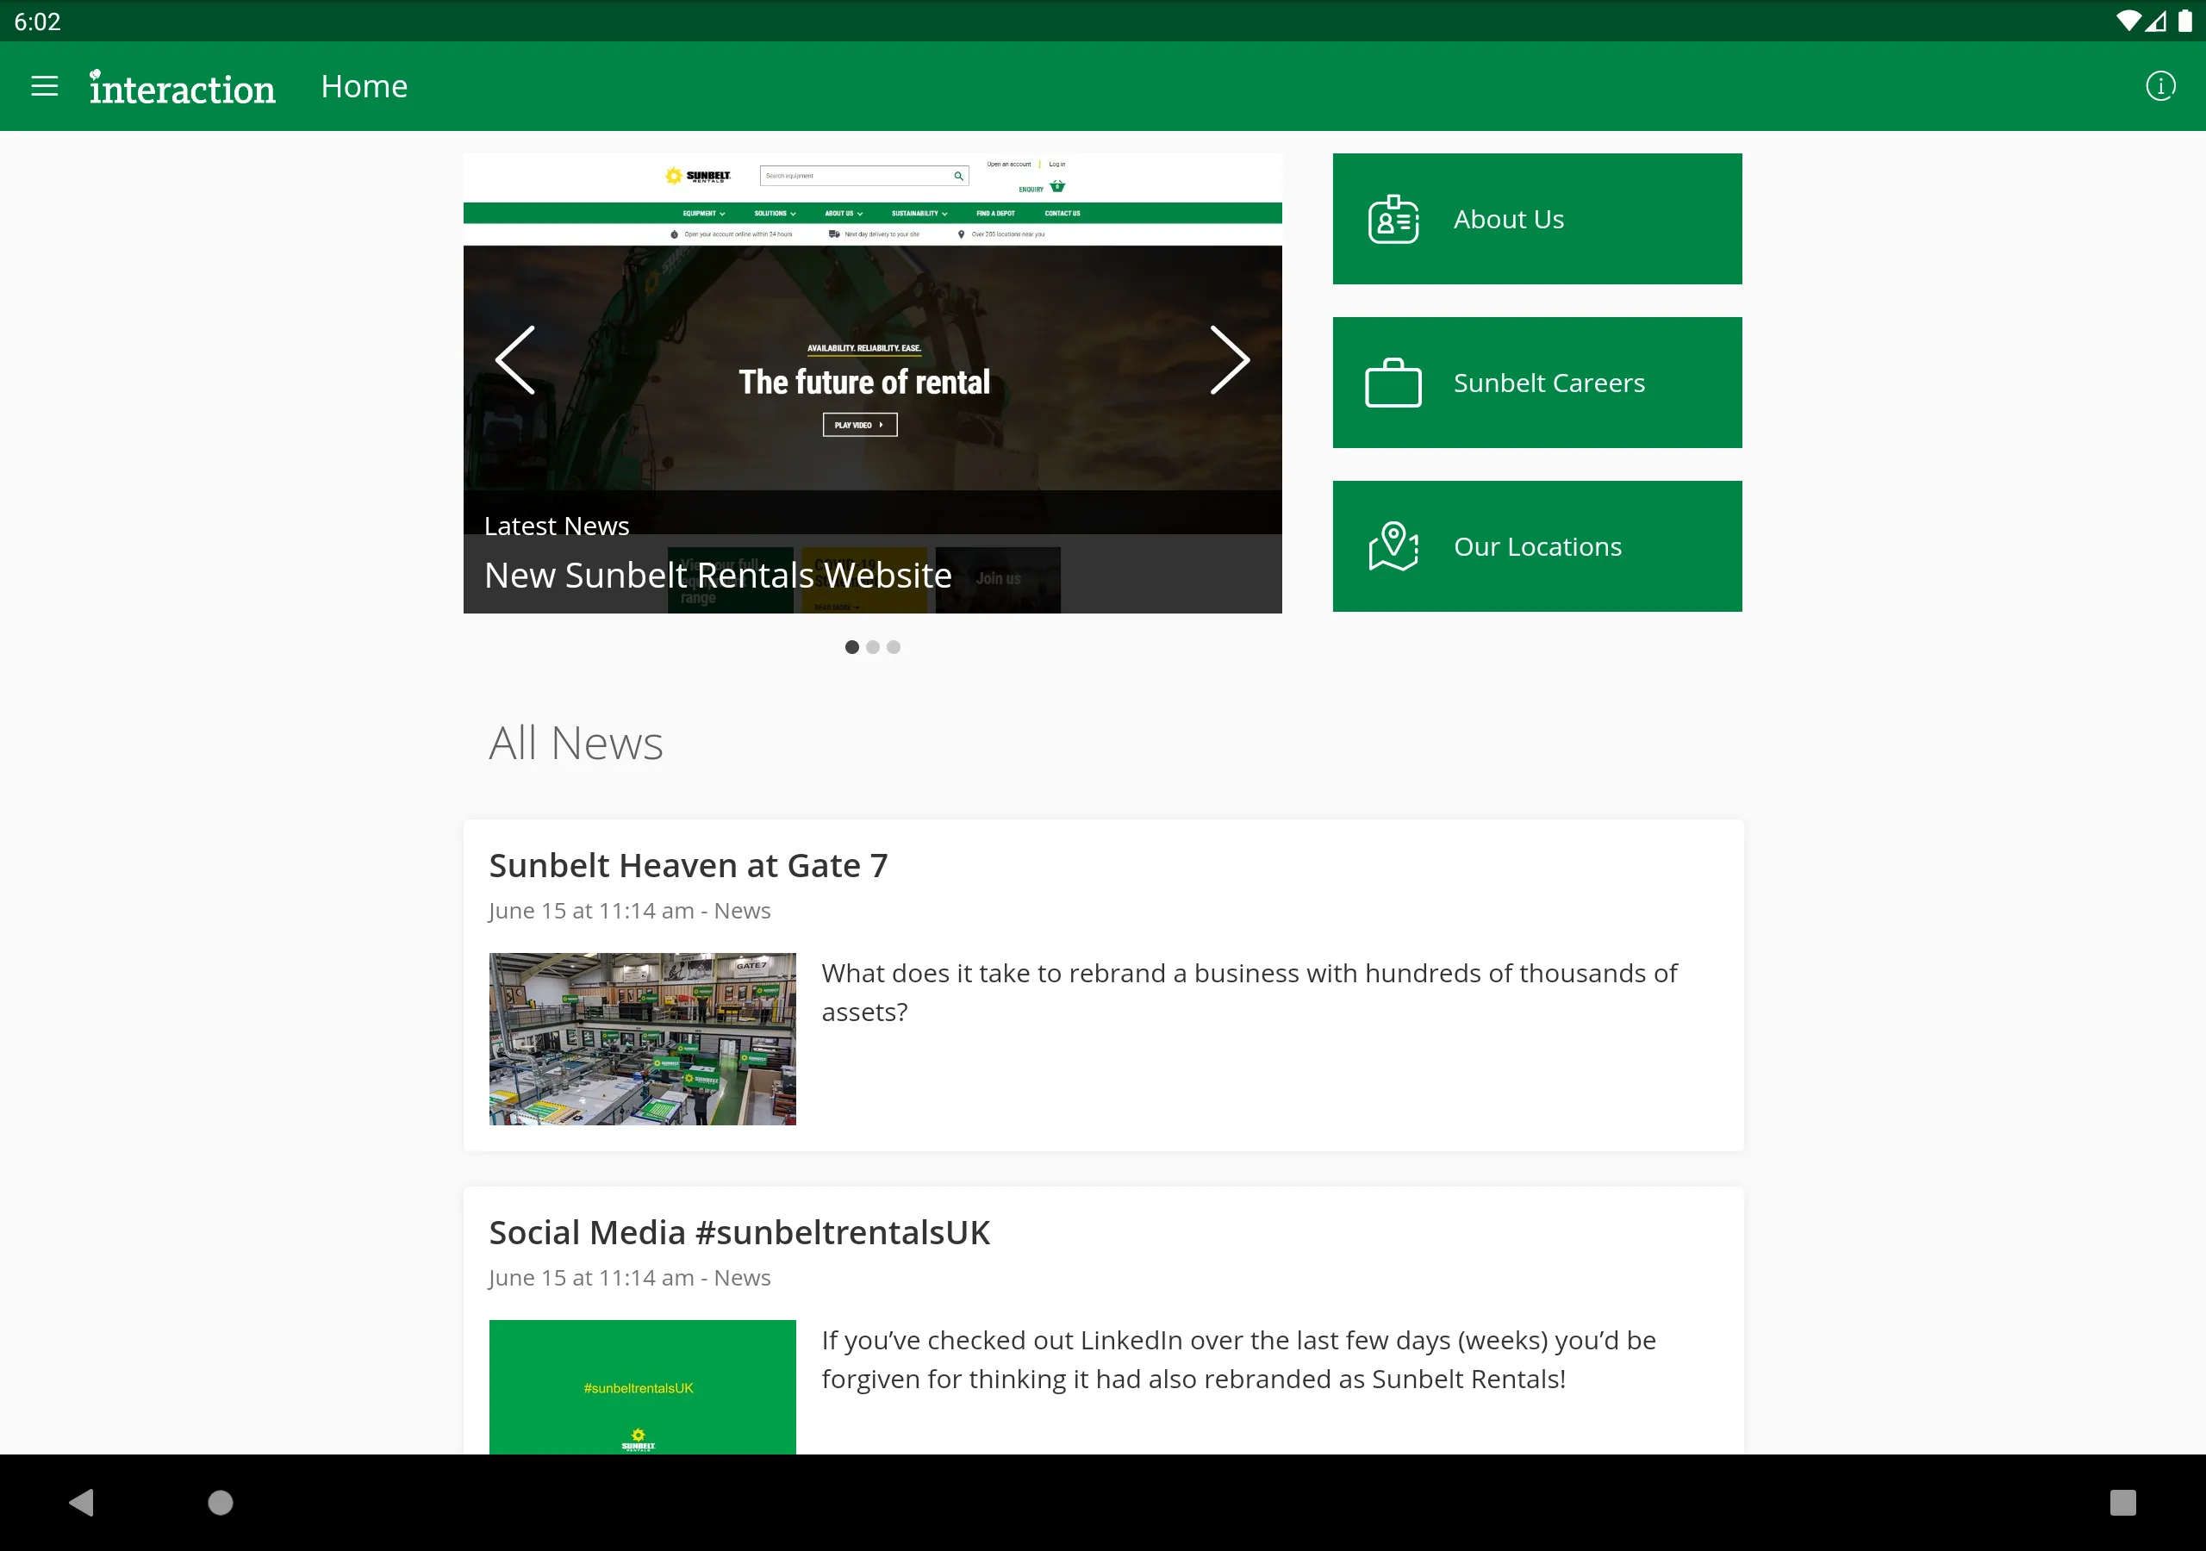Open the About Us section
The image size is (2206, 1551).
(1538, 218)
